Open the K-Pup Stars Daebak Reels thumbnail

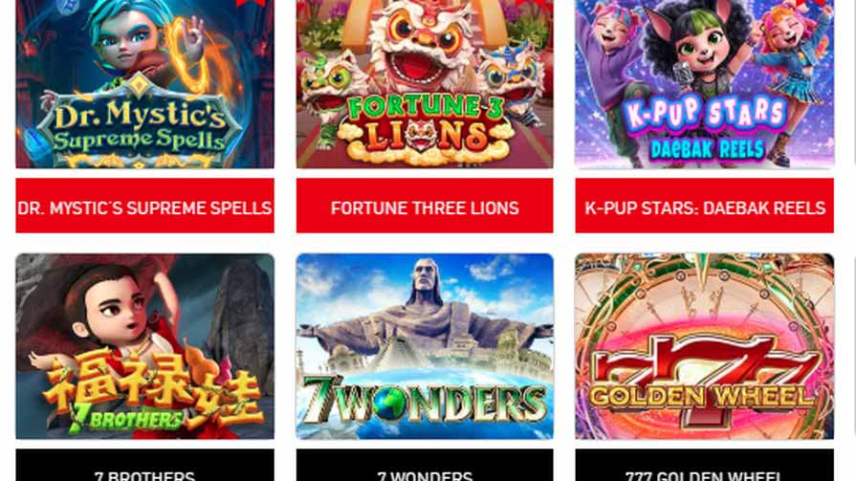tap(704, 83)
